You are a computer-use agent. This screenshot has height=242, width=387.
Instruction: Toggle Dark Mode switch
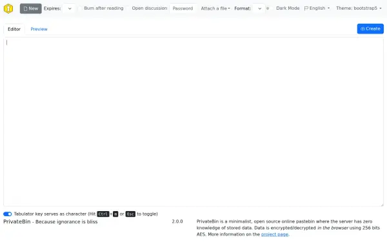tap(270, 8)
